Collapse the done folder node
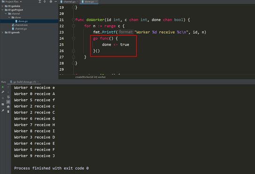 pyautogui.click(x=9, y=17)
